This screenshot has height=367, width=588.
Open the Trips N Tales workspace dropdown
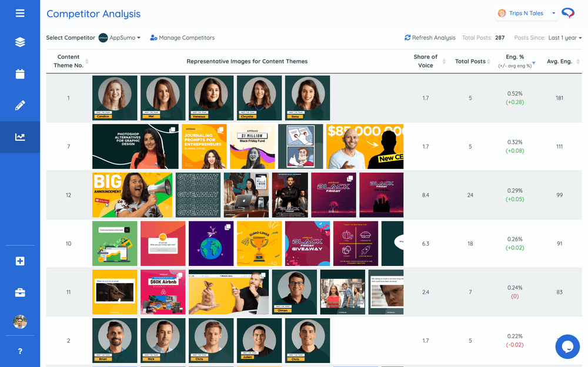pyautogui.click(x=526, y=13)
